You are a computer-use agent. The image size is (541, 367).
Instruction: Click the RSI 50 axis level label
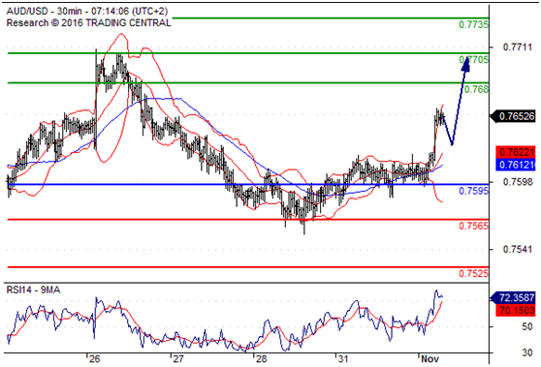tap(526, 326)
